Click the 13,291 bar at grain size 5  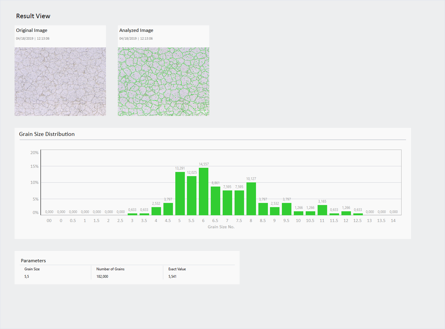[x=179, y=193]
